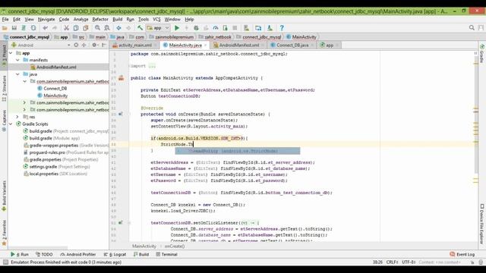Click onCreate() in the bottom breadcrumb

175,246
